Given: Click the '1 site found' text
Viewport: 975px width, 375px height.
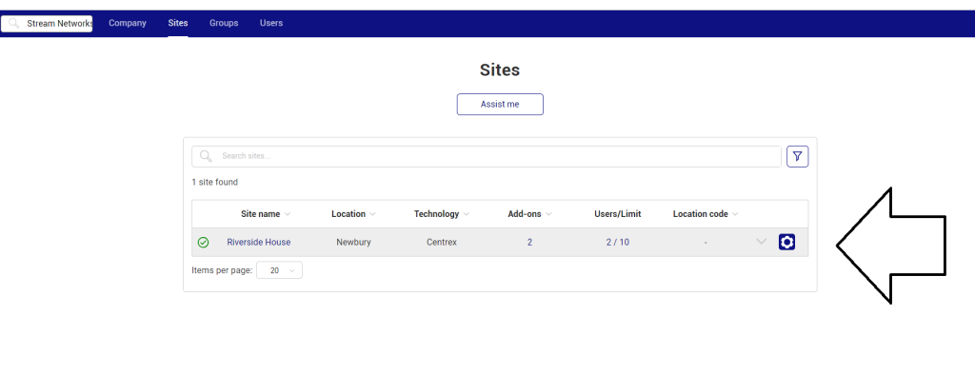Looking at the screenshot, I should click(x=214, y=182).
